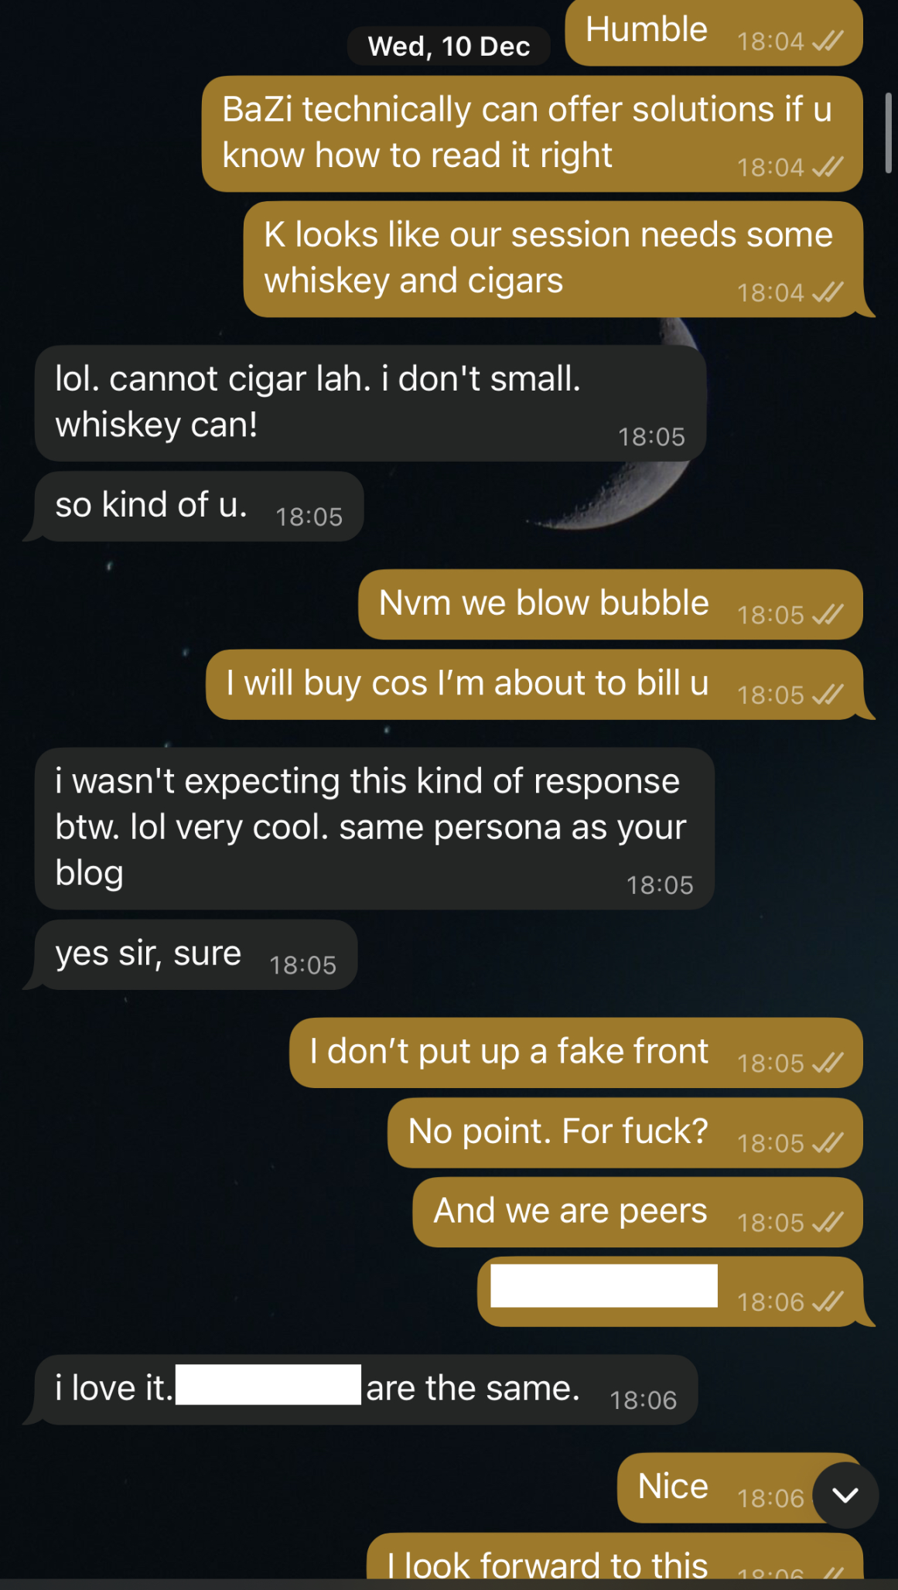This screenshot has width=898, height=1590.
Task: Select the 'lol. cannot cigar lah' message bubble
Action: (x=370, y=403)
